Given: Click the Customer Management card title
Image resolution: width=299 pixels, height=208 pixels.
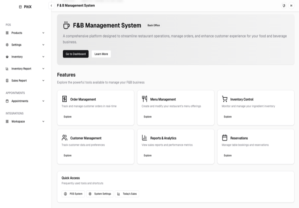Looking at the screenshot, I should (86, 138).
